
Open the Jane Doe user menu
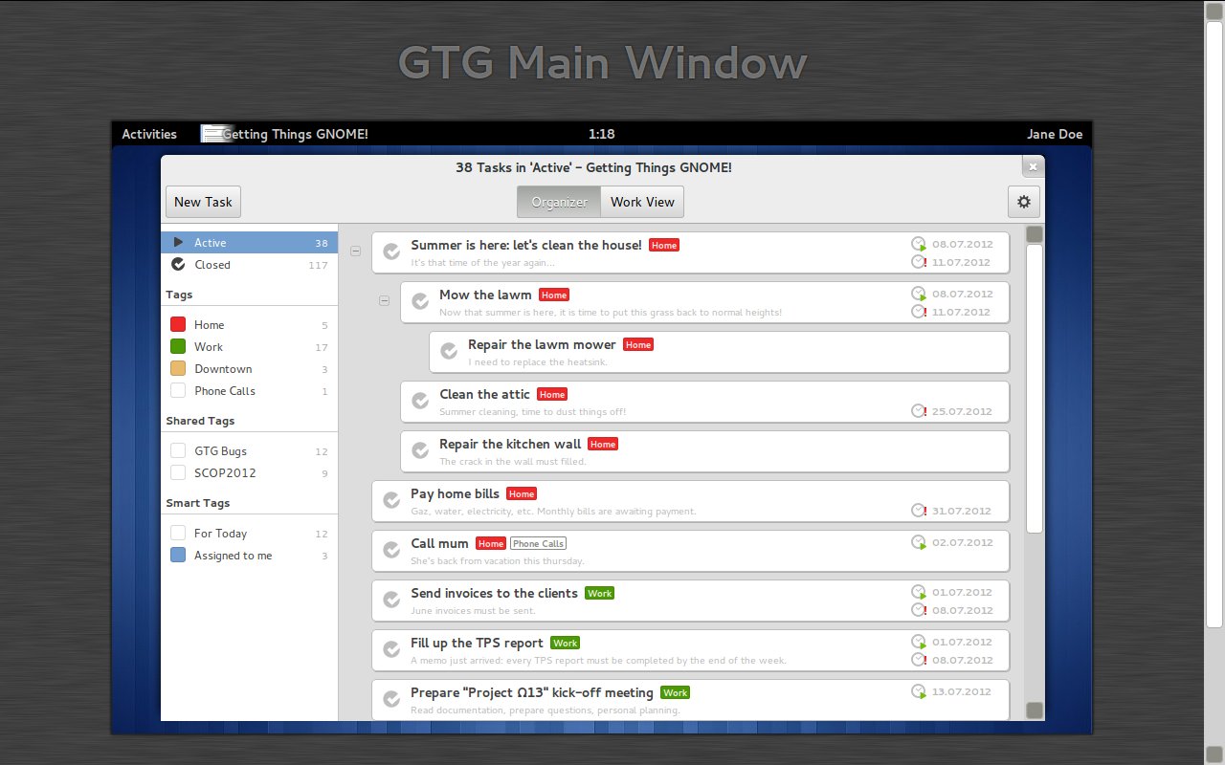(x=1055, y=134)
